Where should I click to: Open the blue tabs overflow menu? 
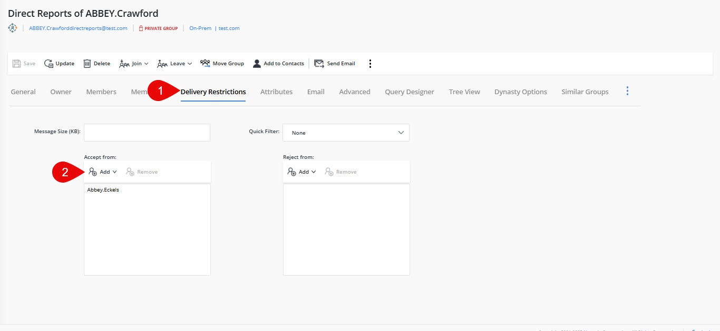pyautogui.click(x=627, y=91)
